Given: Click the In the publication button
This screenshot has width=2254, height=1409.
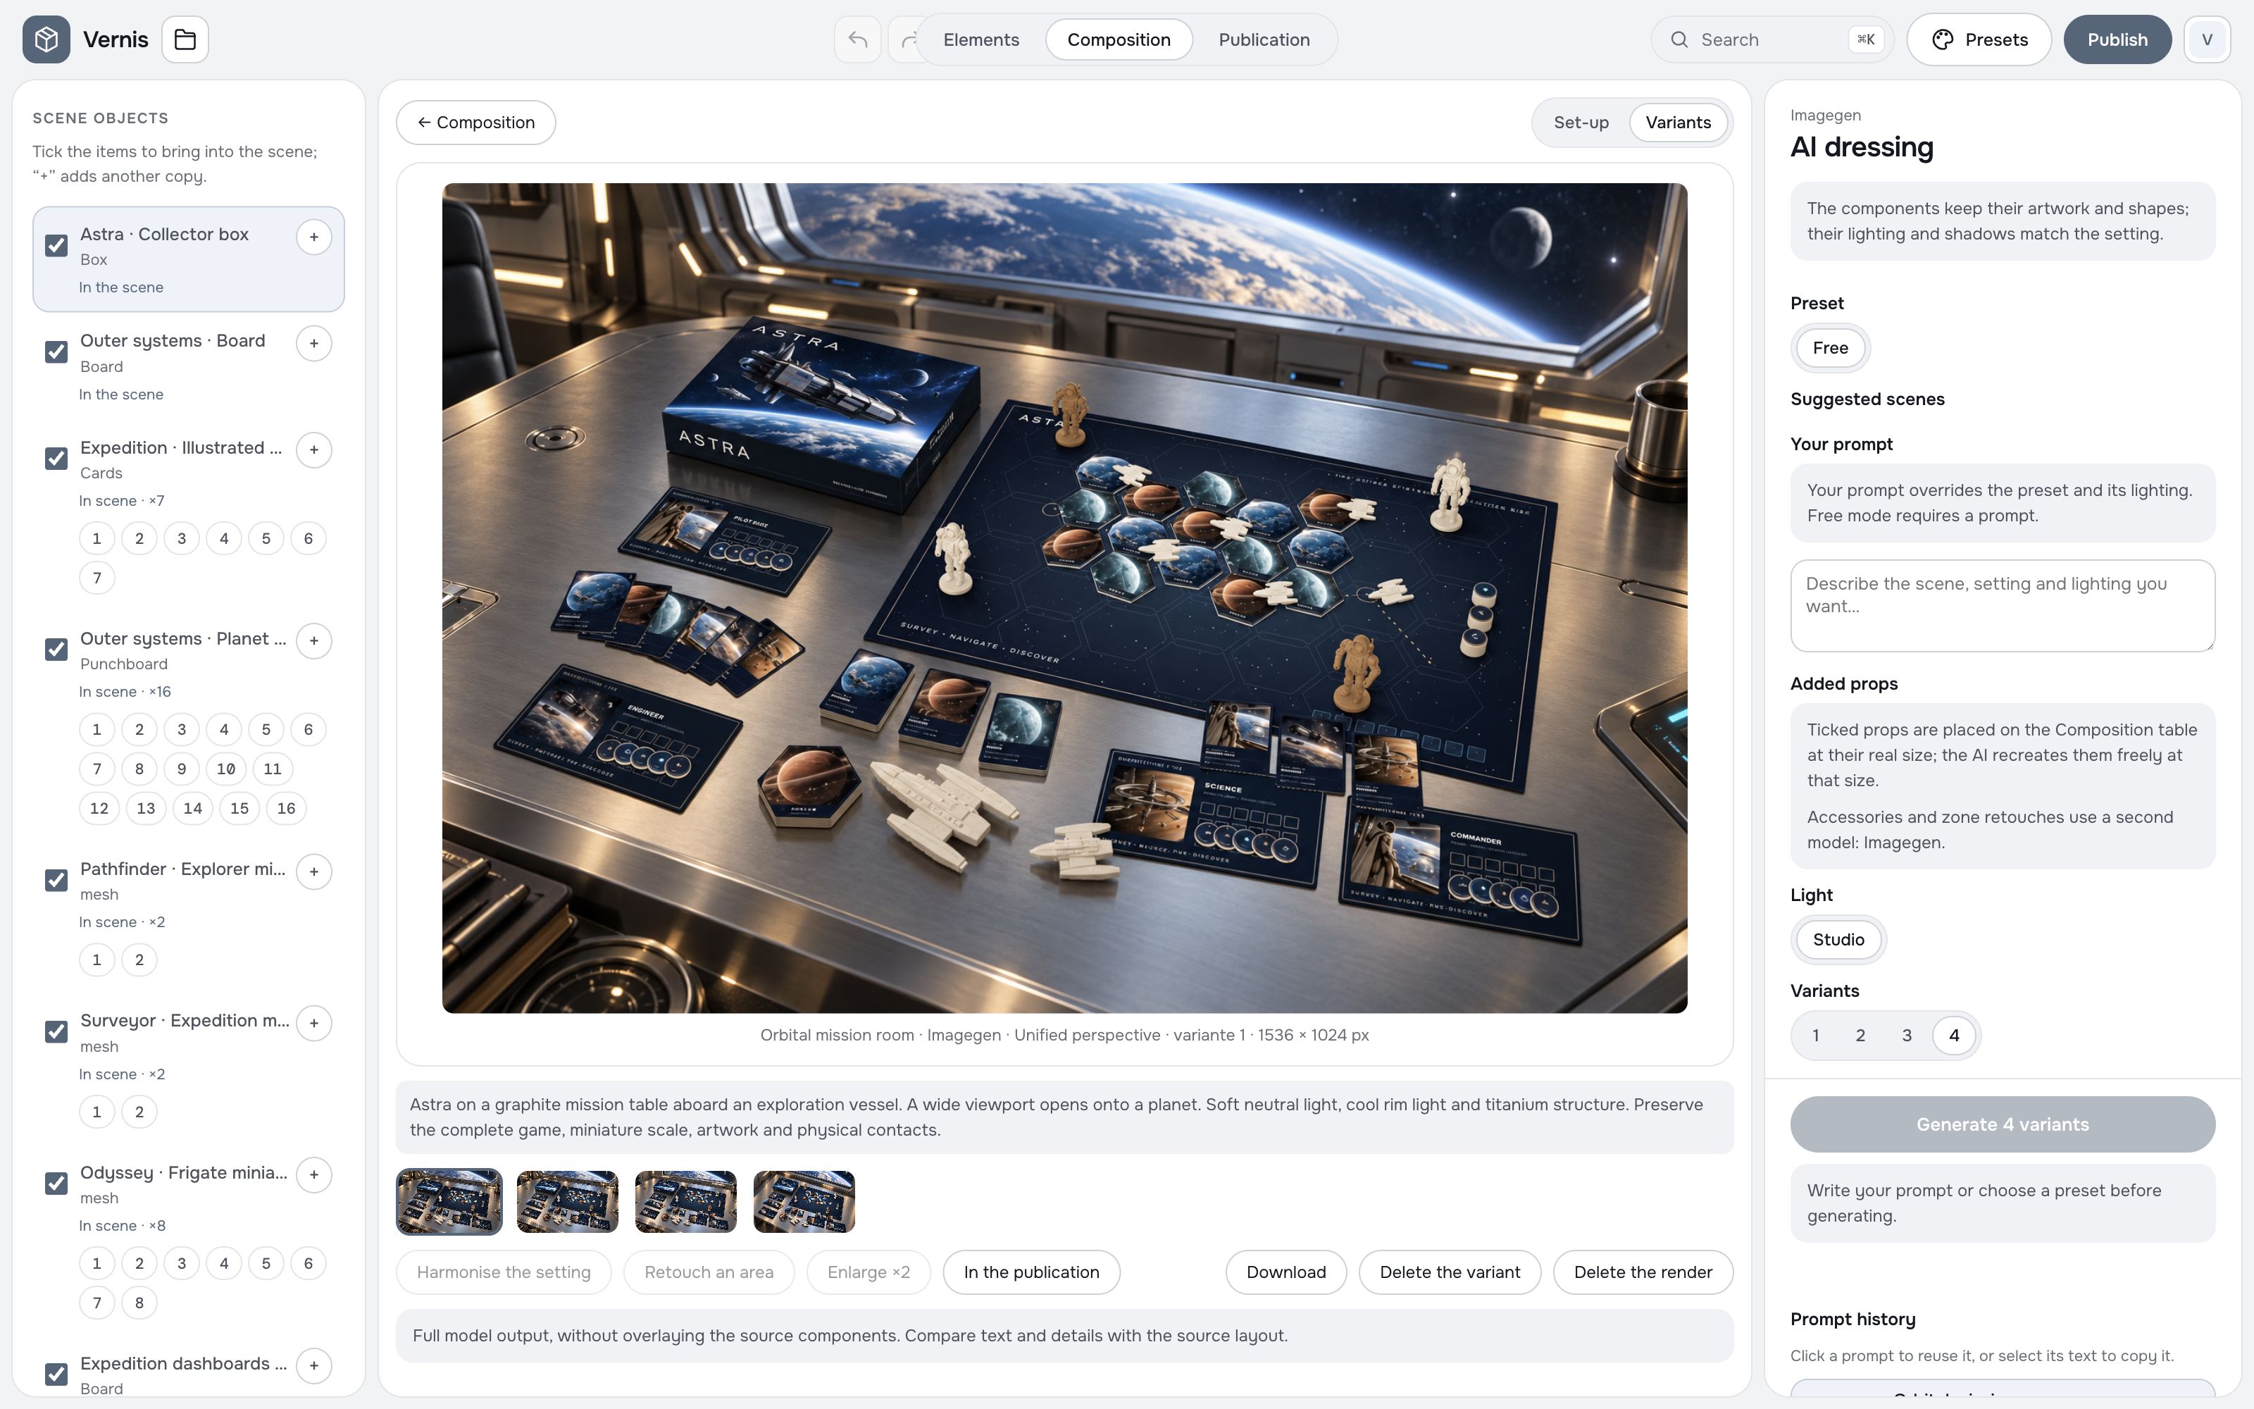Looking at the screenshot, I should click(1031, 1272).
